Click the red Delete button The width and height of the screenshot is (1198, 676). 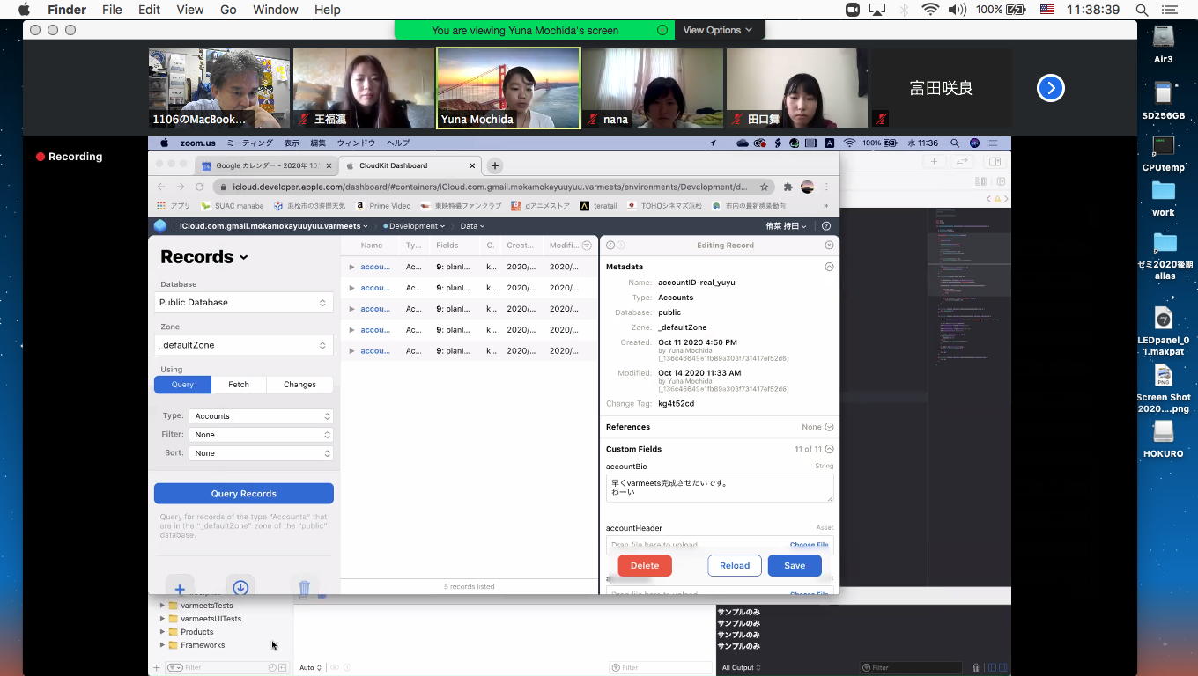(x=645, y=566)
